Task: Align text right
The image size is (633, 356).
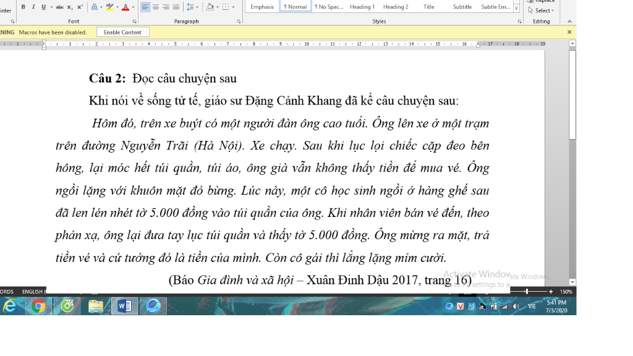Action: click(x=166, y=7)
